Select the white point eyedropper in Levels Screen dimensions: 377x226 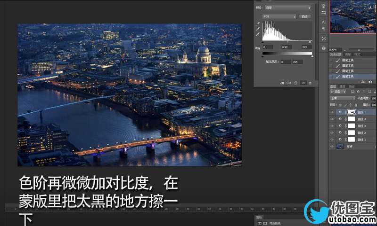(x=258, y=34)
